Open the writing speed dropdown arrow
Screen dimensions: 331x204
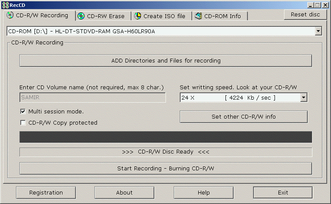pyautogui.click(x=303, y=98)
